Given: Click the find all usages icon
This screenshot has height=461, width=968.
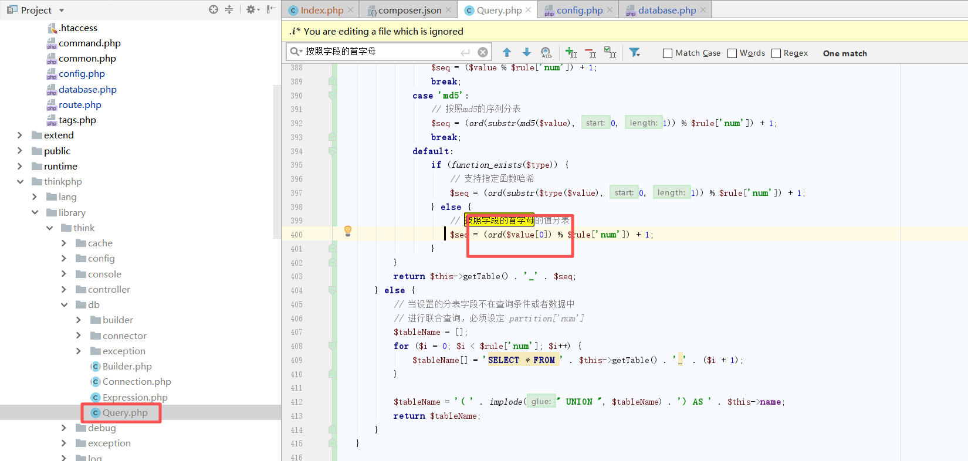Looking at the screenshot, I should pyautogui.click(x=546, y=53).
